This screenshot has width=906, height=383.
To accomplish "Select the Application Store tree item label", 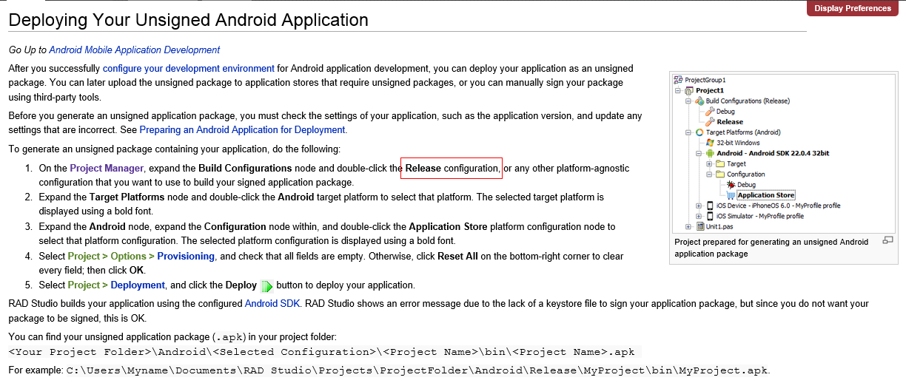I will click(766, 195).
